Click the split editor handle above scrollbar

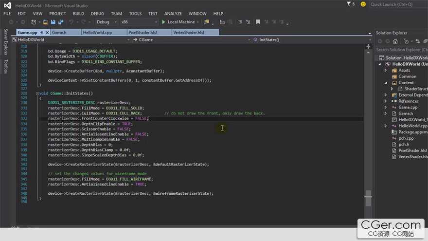(368, 46)
